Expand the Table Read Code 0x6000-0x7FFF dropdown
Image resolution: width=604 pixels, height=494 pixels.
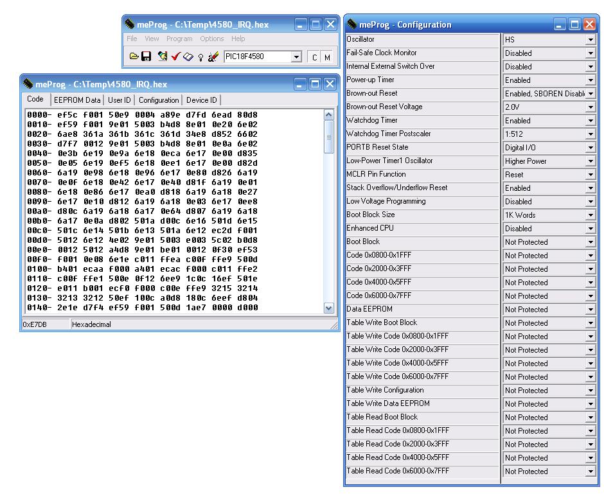pyautogui.click(x=591, y=471)
